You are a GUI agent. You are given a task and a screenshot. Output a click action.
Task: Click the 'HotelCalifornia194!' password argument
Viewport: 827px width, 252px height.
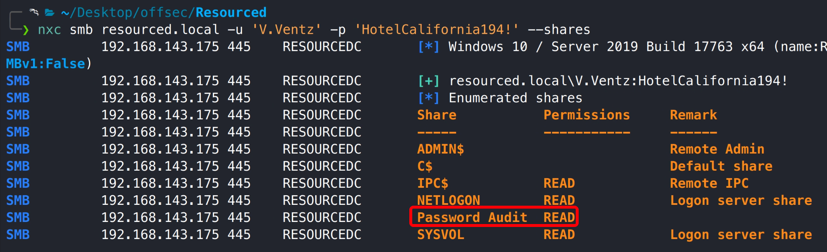(436, 30)
